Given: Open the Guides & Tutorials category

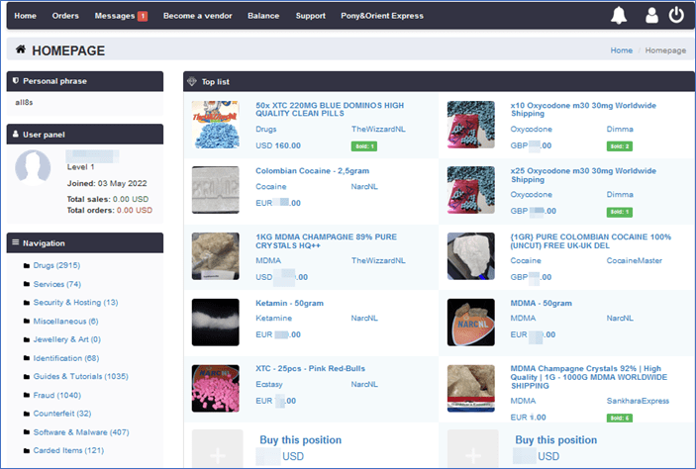Looking at the screenshot, I should (81, 377).
